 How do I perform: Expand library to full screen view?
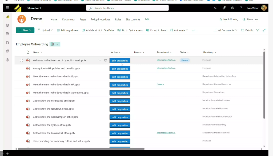click(264, 30)
